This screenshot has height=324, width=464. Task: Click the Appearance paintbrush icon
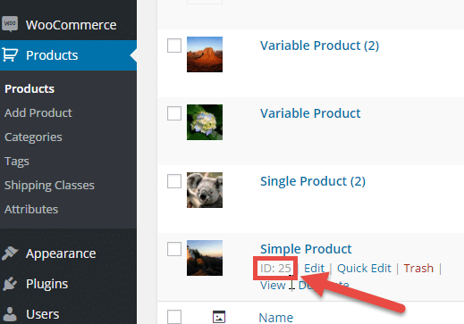(10, 253)
